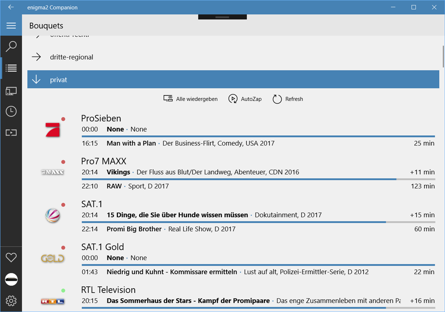
Task: Click the dark pull-down handle at the top
Action: pyautogui.click(x=222, y=17)
